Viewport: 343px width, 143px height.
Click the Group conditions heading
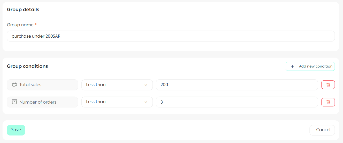27,66
